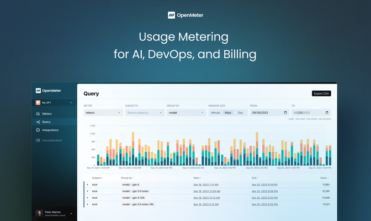Click end date Sep 20, 2023 9:20 PM
The image size is (371, 221).
pos(265,198)
